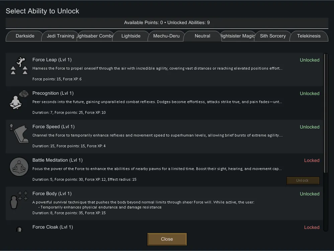The image size is (334, 251).
Task: Switch to the Sith Sorcery tab
Action: pyautogui.click(x=273, y=36)
